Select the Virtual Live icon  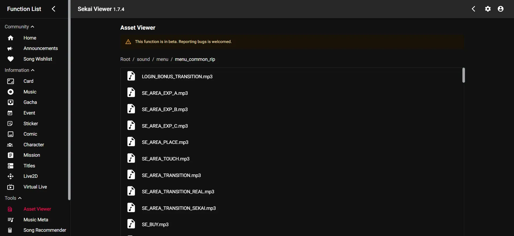pyautogui.click(x=10, y=187)
